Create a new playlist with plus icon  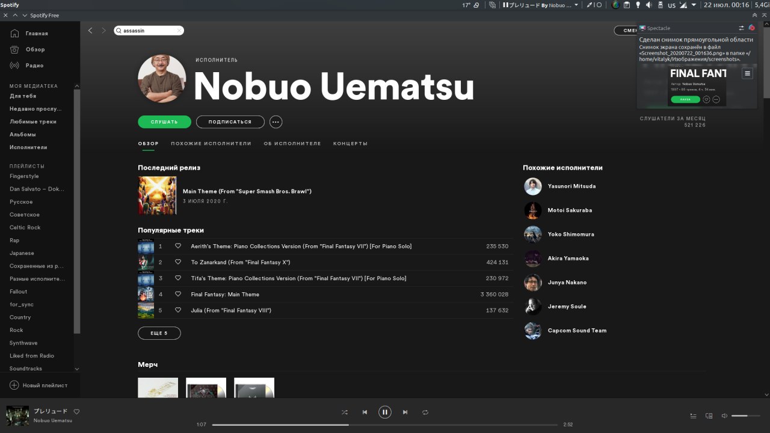[14, 385]
